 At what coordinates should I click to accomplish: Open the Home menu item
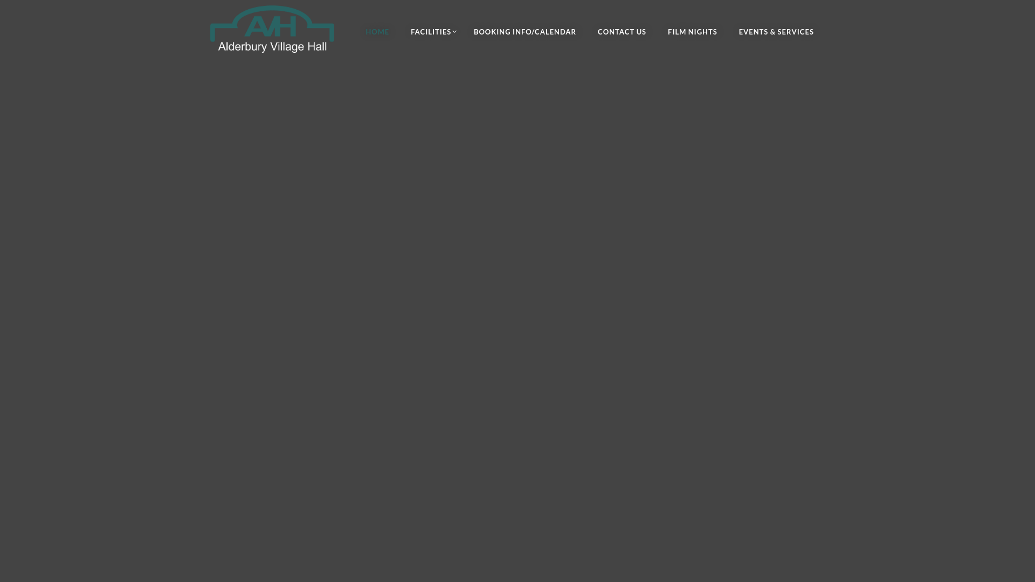(x=377, y=32)
